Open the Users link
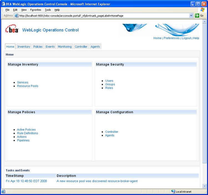This screenshot has height=195, width=208. click(x=109, y=81)
